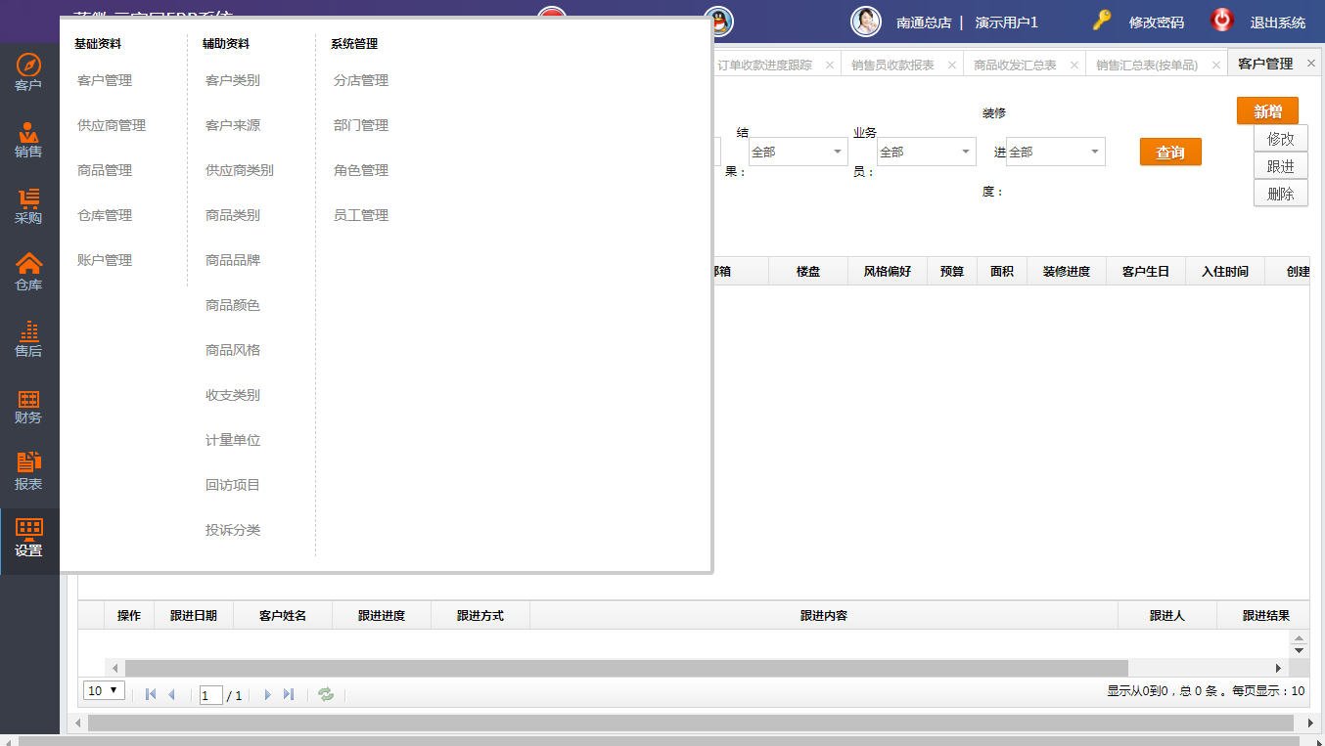
Task: Click the page number input field
Action: pyautogui.click(x=210, y=695)
